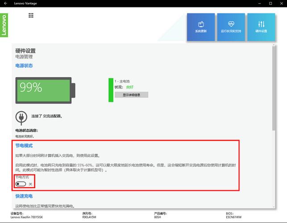Select the 电源管理 subtitle text
The image size is (287, 223).
24,57
